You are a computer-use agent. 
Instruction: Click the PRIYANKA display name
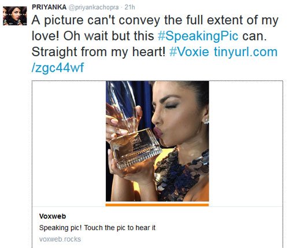coord(49,8)
